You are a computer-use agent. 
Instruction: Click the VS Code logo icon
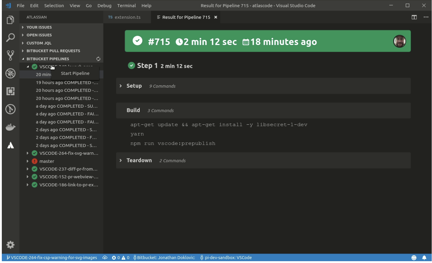click(x=8, y=5)
